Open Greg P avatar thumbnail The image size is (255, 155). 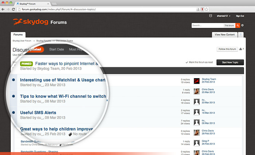[x=197, y=143]
